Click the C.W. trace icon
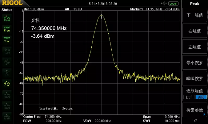The image size is (208, 124). pos(7,83)
